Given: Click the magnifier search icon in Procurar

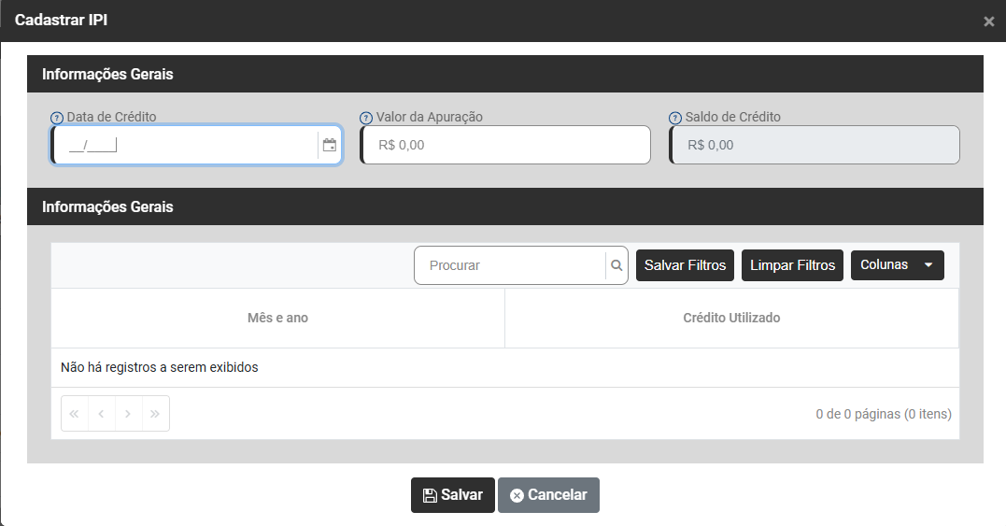Looking at the screenshot, I should (x=616, y=265).
